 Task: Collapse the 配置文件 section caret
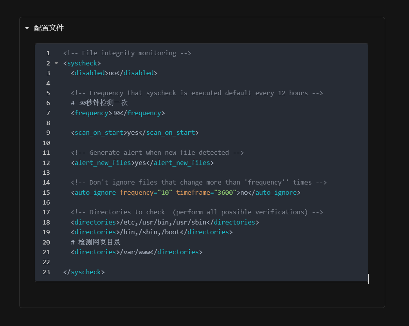(x=27, y=28)
